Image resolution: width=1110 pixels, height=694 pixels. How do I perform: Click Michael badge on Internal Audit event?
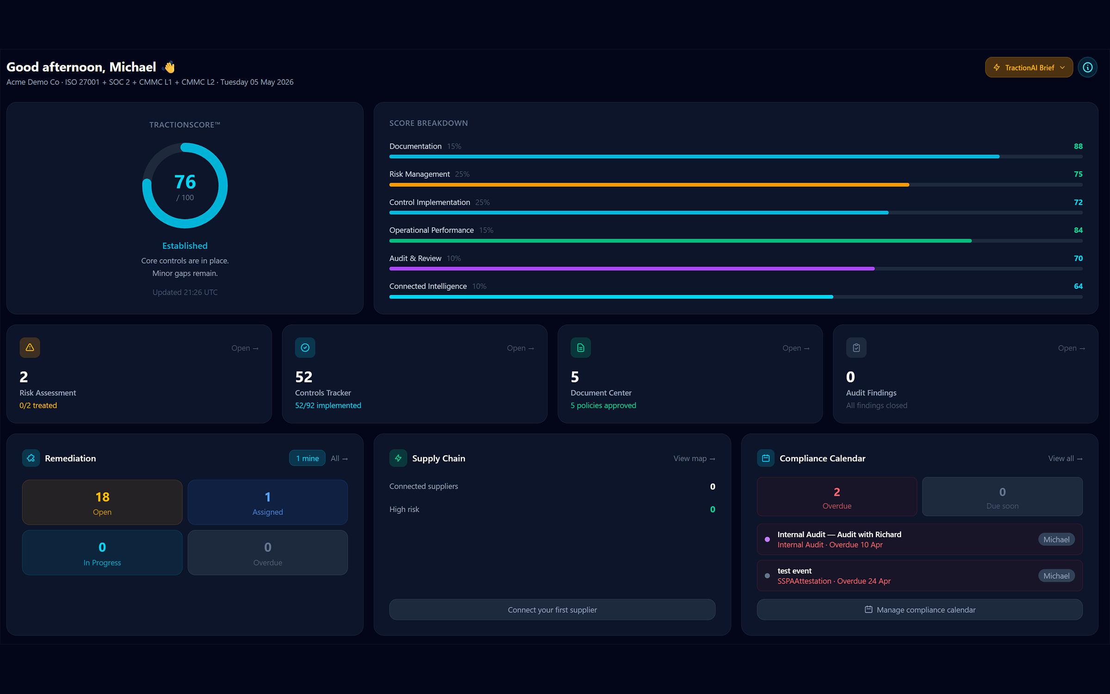[x=1056, y=539]
